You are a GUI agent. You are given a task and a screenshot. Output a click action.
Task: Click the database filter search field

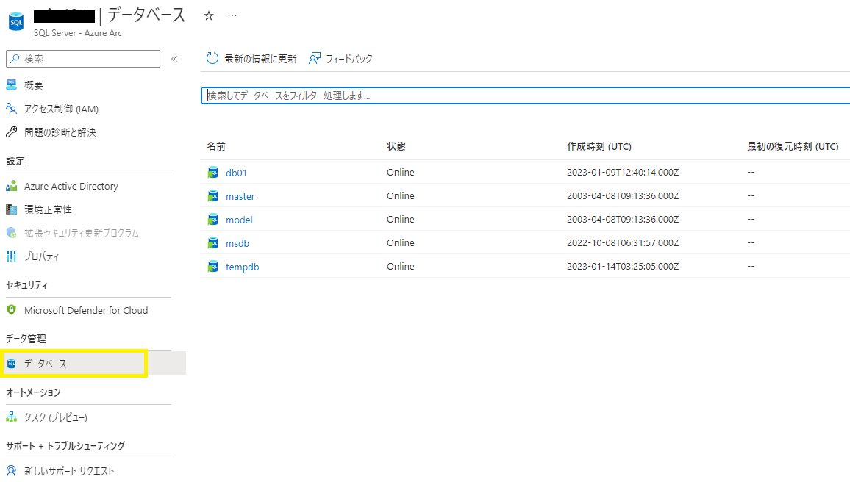[x=525, y=96]
